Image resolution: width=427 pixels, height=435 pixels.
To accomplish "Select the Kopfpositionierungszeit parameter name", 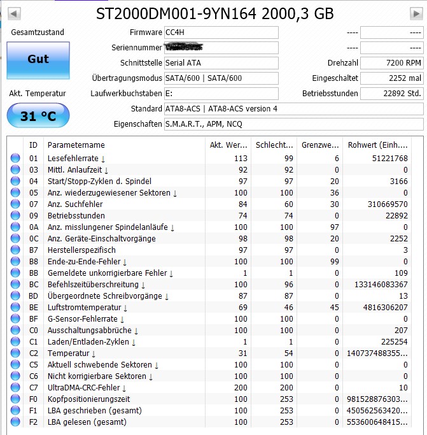I will (x=88, y=399).
